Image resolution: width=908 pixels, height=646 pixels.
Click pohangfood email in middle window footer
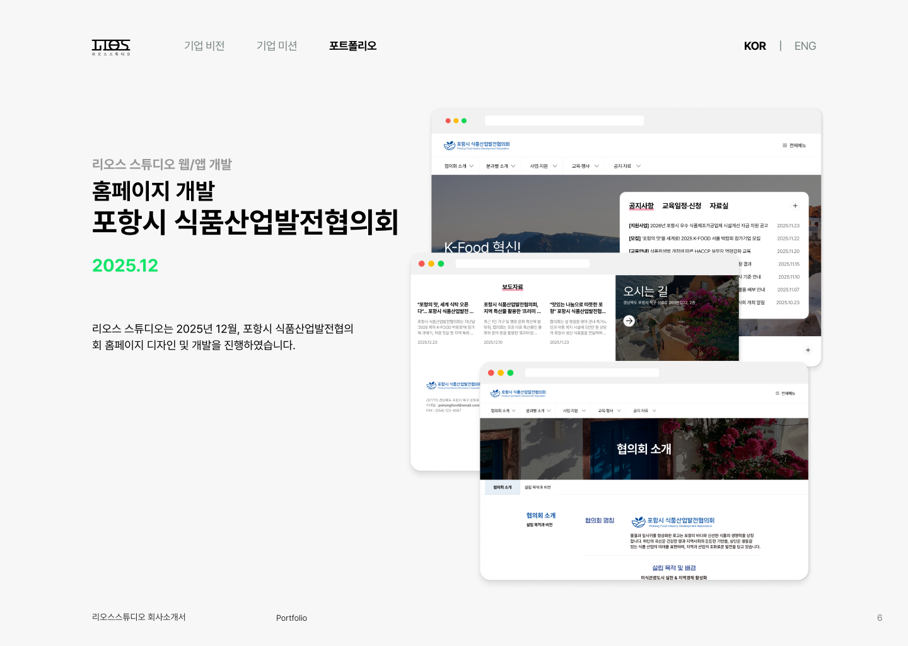click(458, 406)
